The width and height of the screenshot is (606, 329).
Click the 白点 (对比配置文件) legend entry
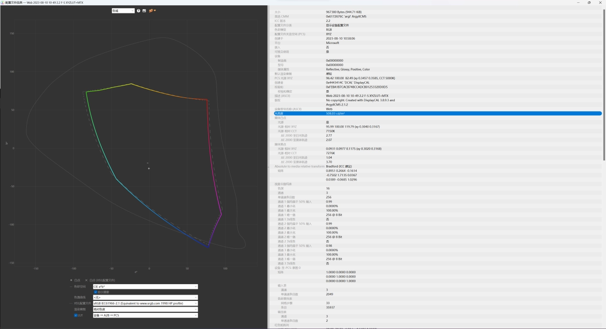(100, 280)
